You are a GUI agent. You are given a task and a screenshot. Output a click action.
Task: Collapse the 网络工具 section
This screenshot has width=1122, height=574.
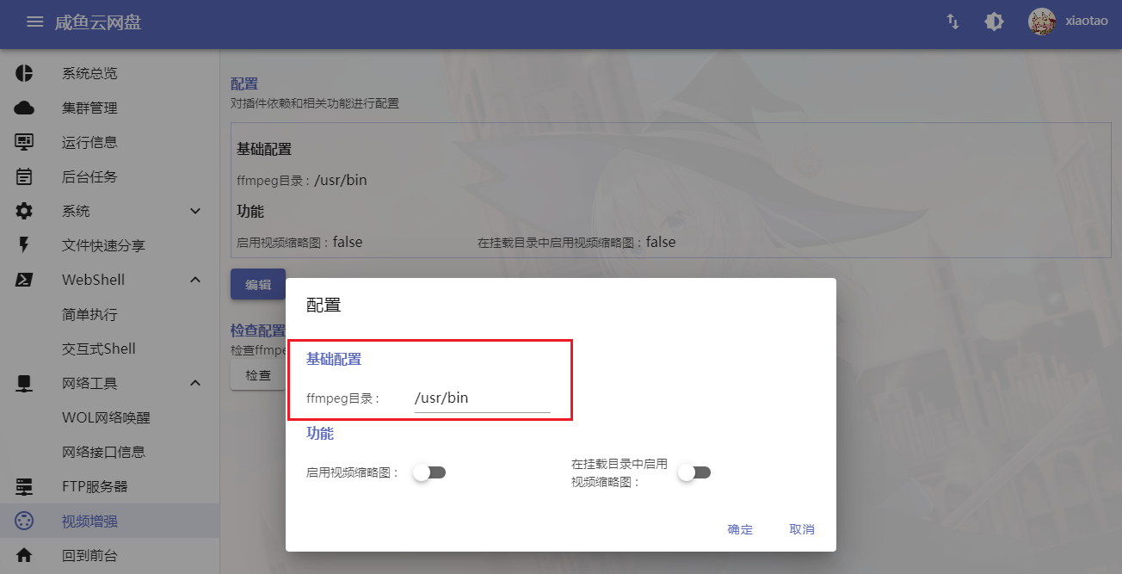tap(195, 383)
